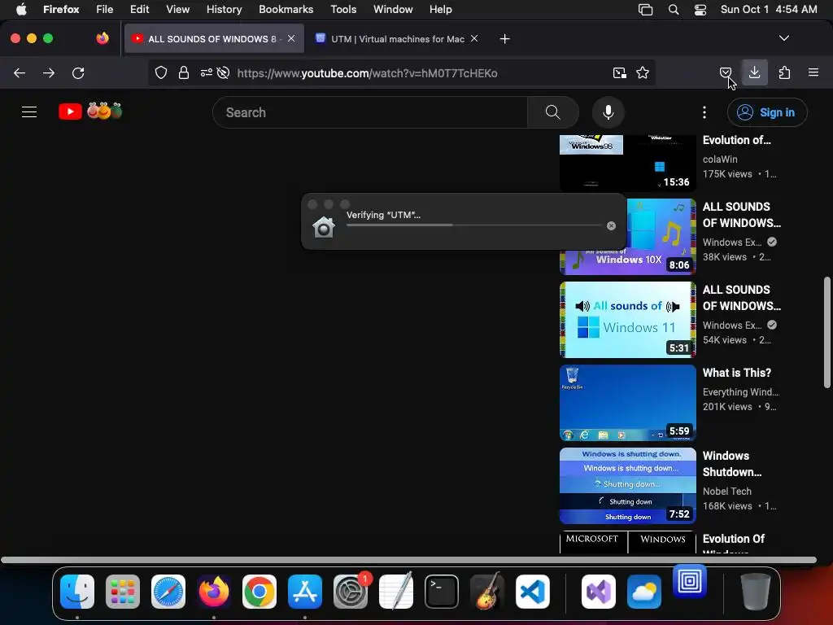Open App Store from the Dock
This screenshot has width=833, height=625.
tap(305, 591)
